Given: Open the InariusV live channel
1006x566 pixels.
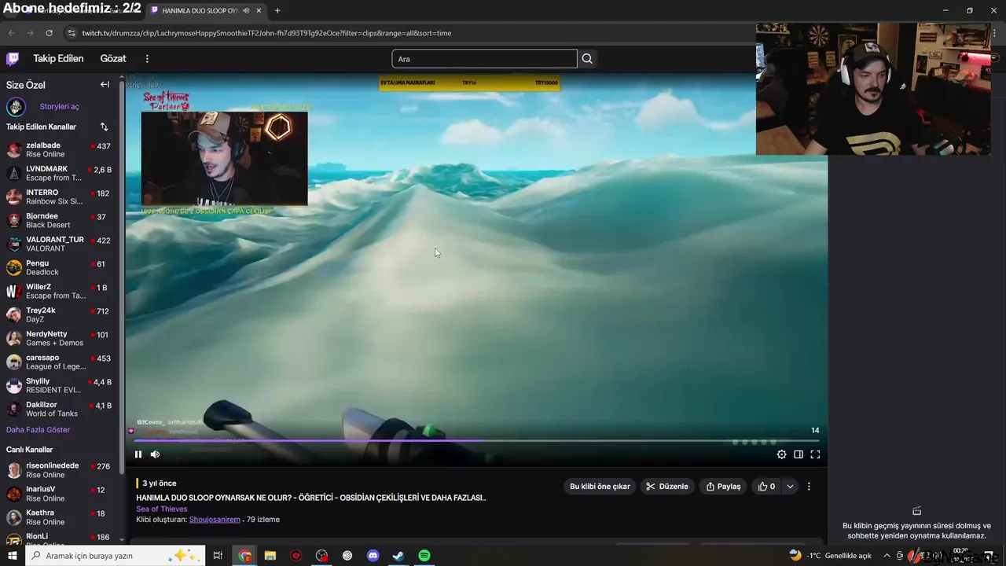Looking at the screenshot, I should pyautogui.click(x=59, y=494).
